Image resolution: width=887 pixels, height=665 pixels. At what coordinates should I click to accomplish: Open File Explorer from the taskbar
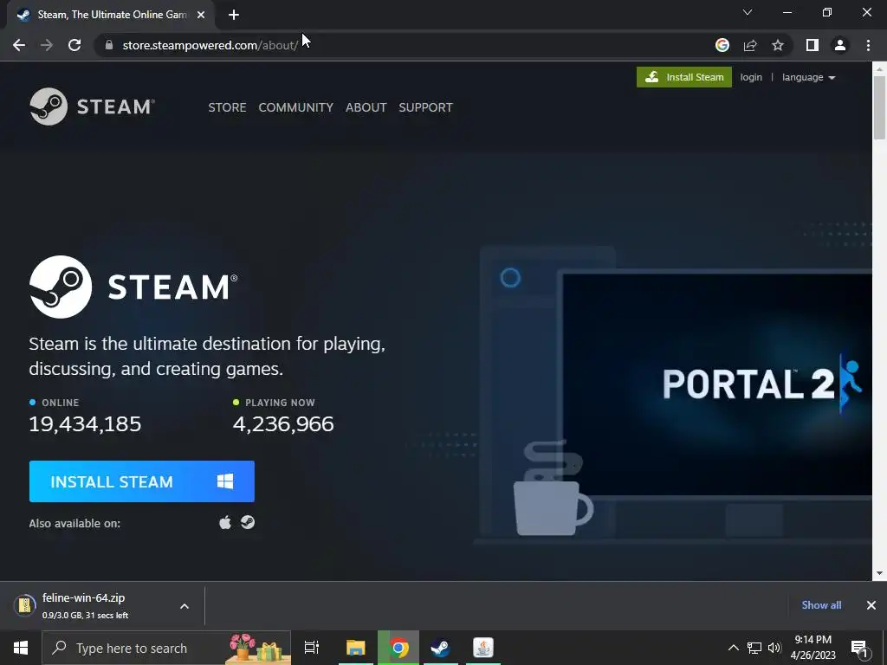(356, 648)
